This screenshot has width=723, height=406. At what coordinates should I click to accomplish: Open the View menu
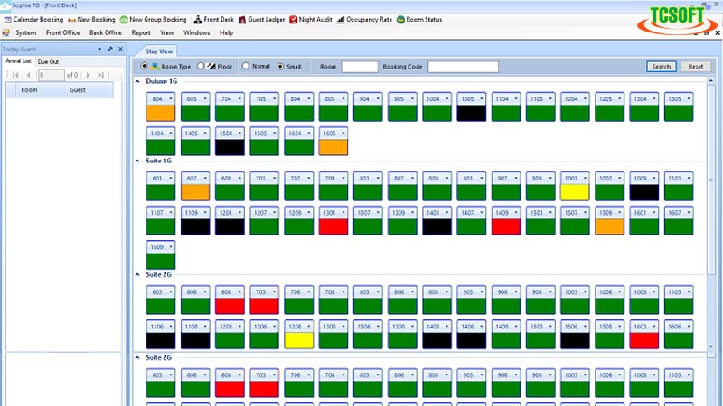click(x=167, y=32)
